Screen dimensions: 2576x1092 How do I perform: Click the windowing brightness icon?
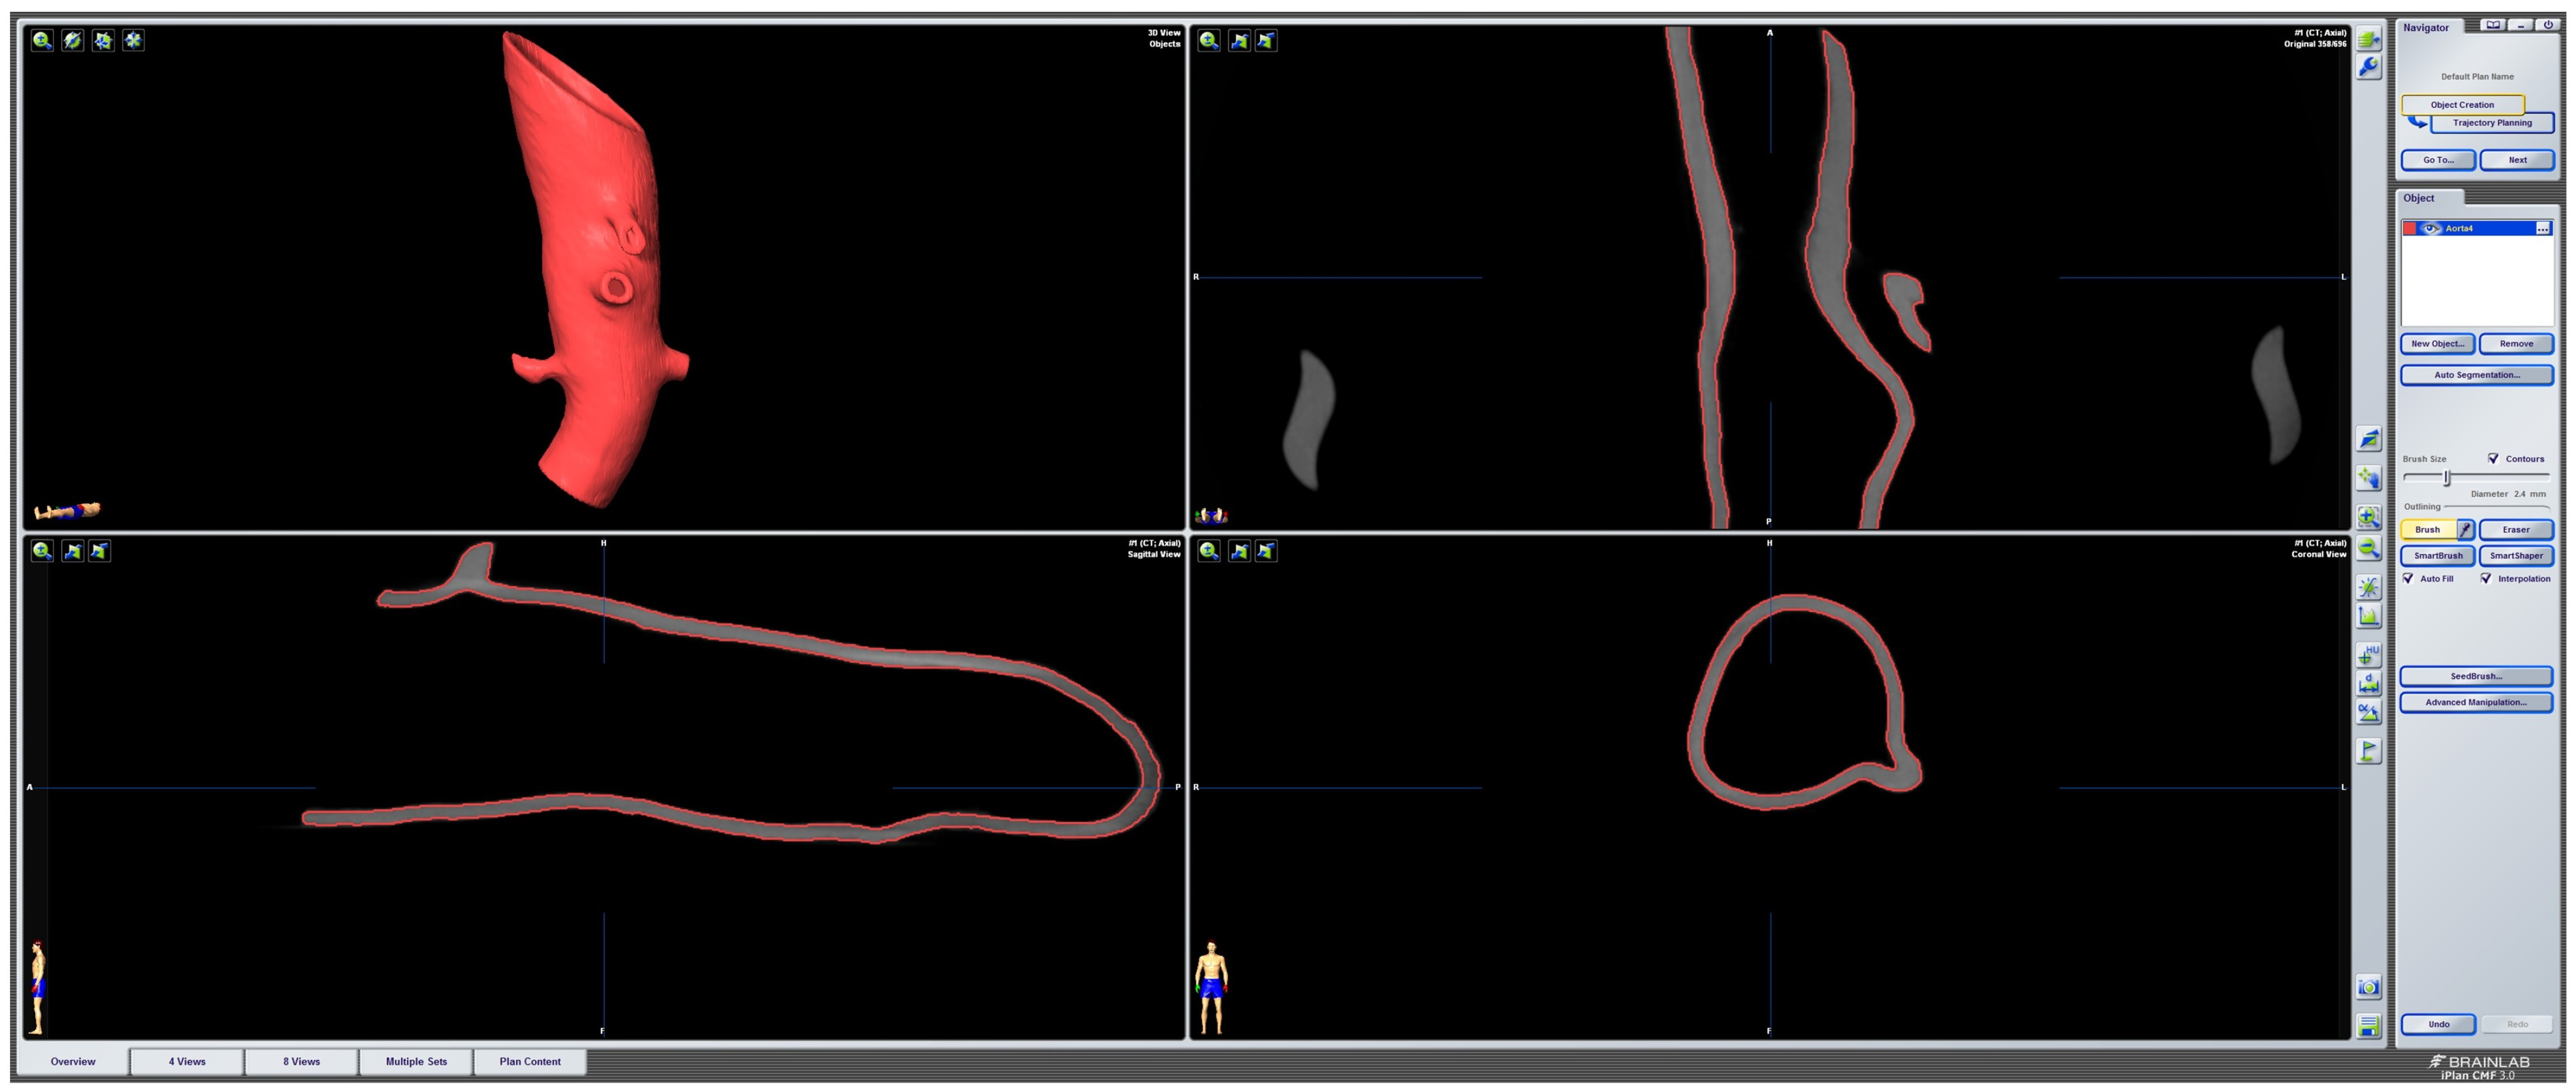tap(2369, 587)
